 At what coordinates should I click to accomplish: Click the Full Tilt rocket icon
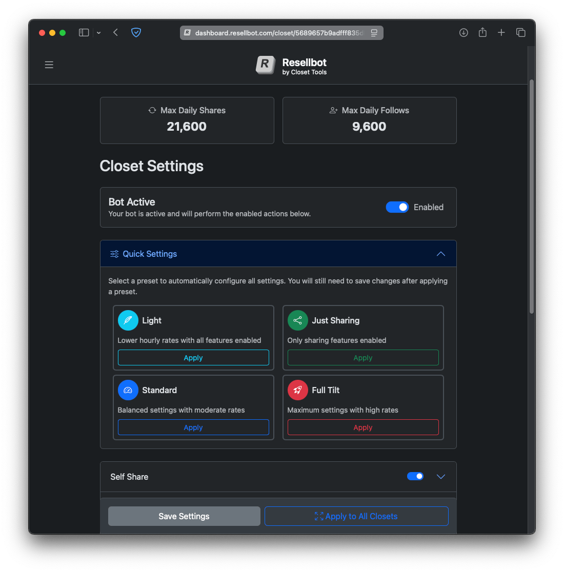(298, 390)
